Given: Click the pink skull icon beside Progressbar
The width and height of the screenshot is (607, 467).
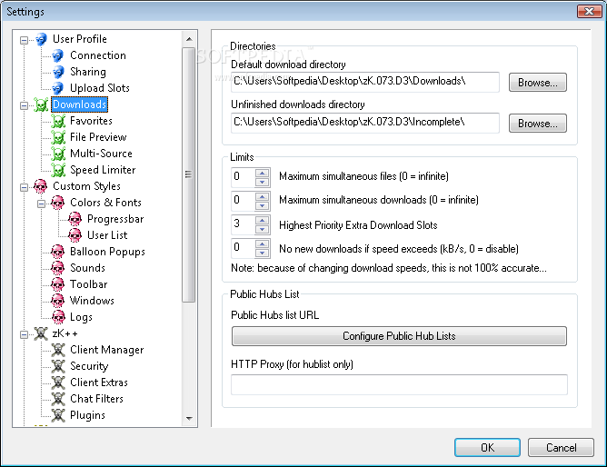Looking at the screenshot, I should coord(75,219).
